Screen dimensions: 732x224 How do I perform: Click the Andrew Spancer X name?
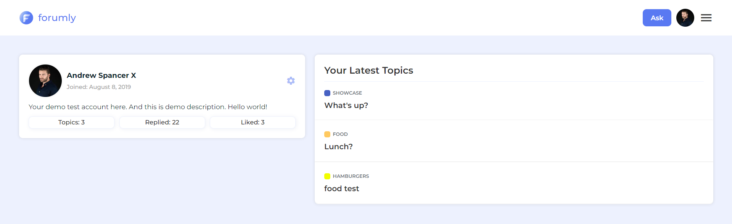coord(101,76)
